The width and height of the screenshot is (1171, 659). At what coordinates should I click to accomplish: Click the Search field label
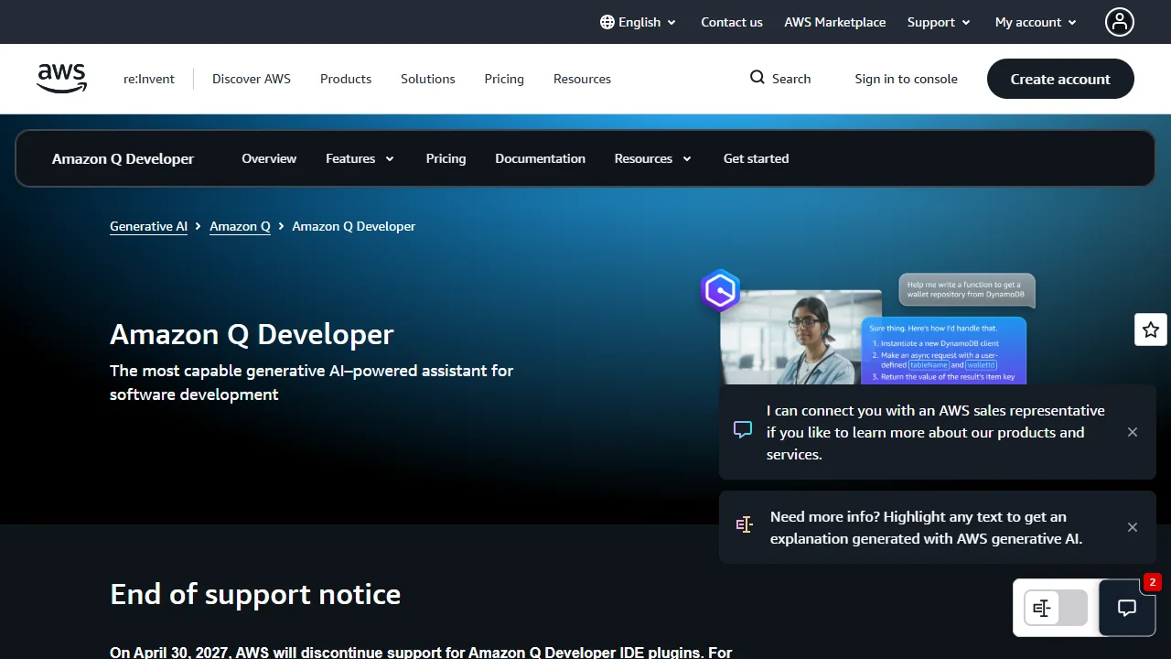tap(791, 79)
